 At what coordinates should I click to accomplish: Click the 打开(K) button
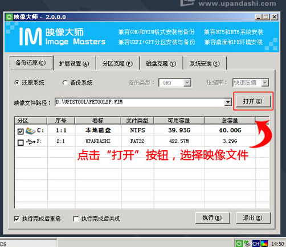253,101
